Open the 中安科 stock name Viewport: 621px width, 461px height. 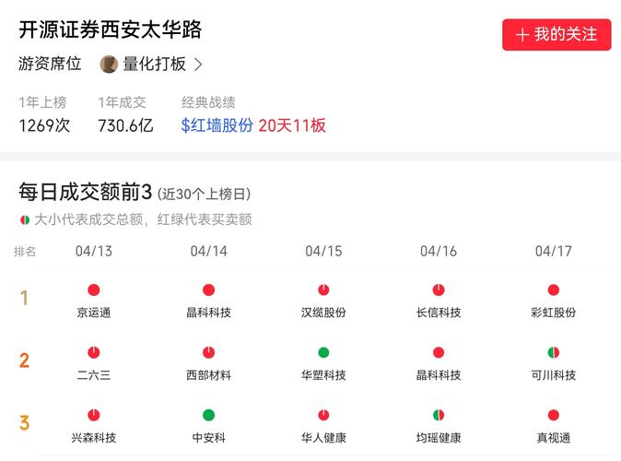[x=209, y=438]
